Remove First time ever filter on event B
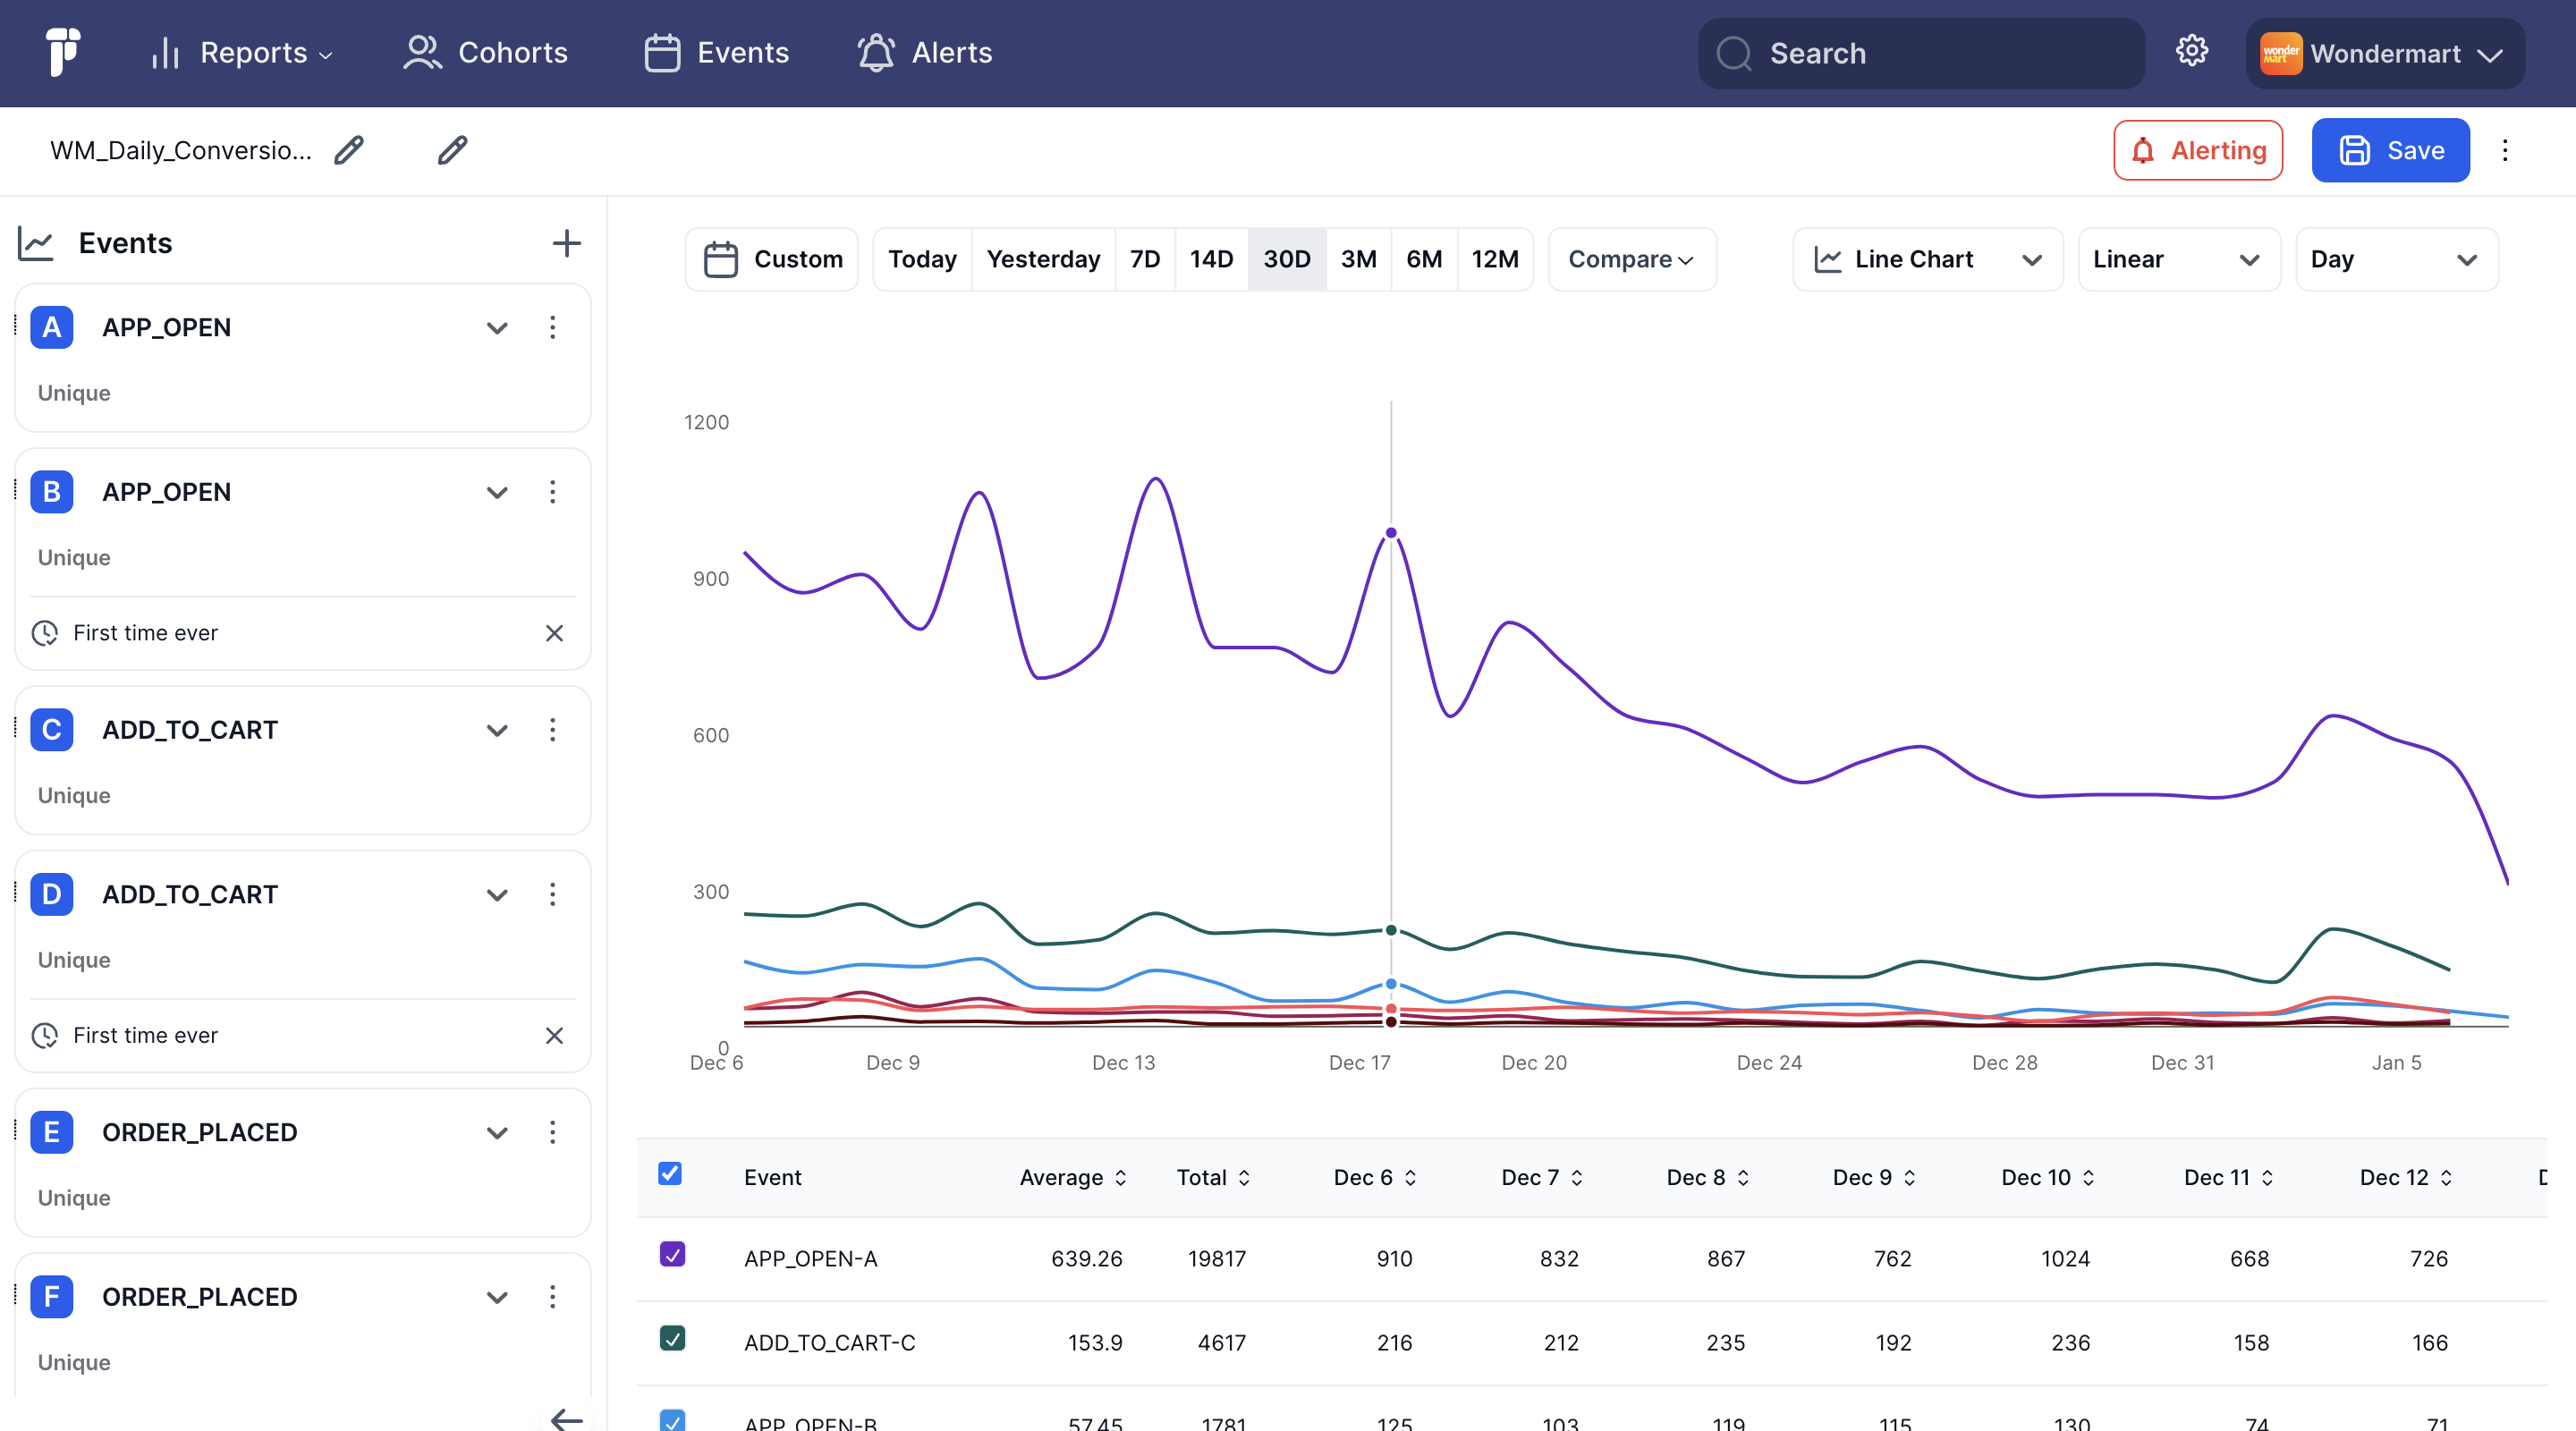 click(554, 633)
